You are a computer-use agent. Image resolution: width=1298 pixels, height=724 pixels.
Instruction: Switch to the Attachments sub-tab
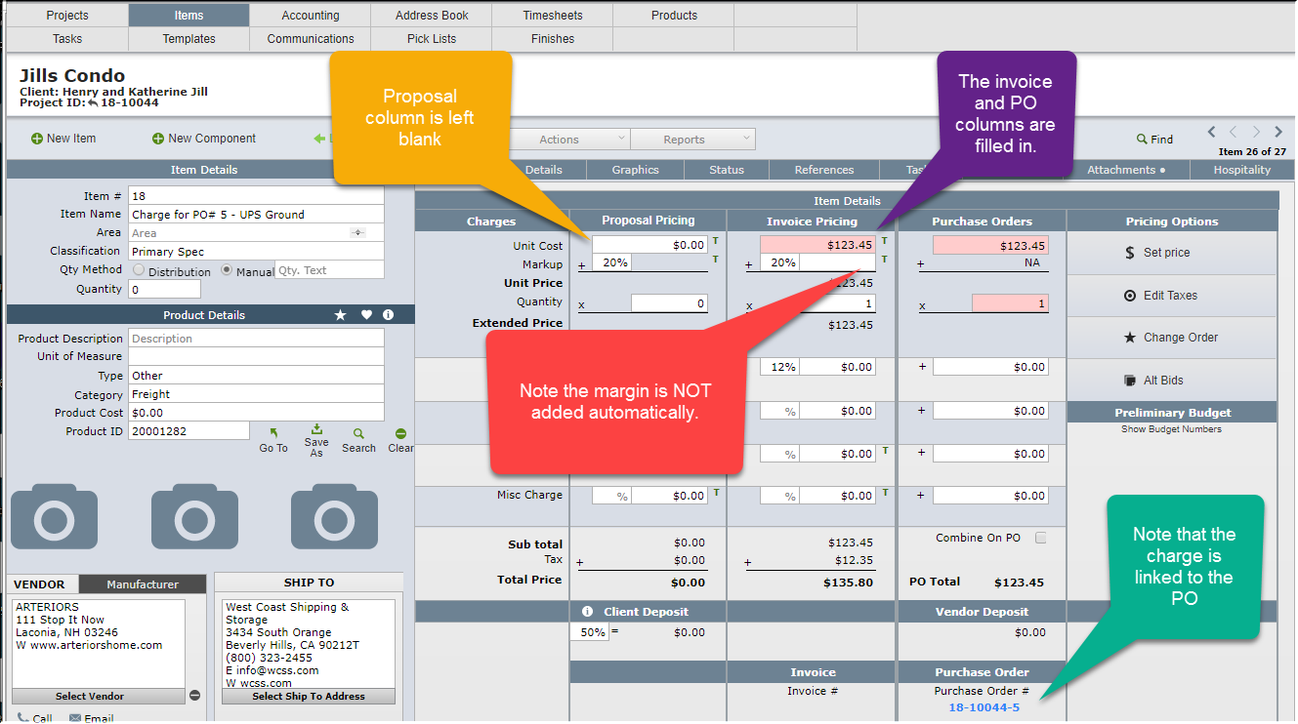pos(1126,170)
